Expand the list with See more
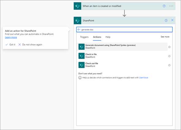181x130 pixels. (165, 37)
